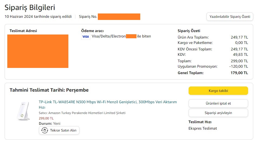This screenshot has width=257, height=145.
Task: Click the circular buy-again cart icon
Action: (x=45, y=130)
